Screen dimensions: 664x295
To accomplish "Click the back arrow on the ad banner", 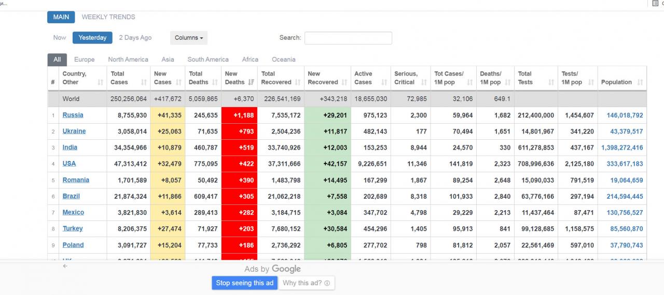I will [x=65, y=266].
